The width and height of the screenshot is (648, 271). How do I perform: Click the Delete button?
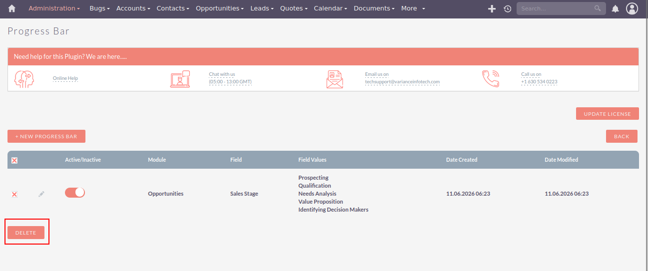tap(26, 233)
